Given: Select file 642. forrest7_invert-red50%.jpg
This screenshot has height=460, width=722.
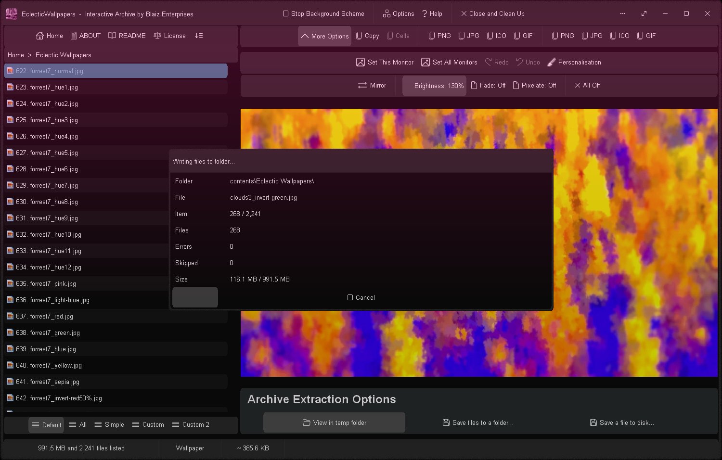Looking at the screenshot, I should [116, 398].
